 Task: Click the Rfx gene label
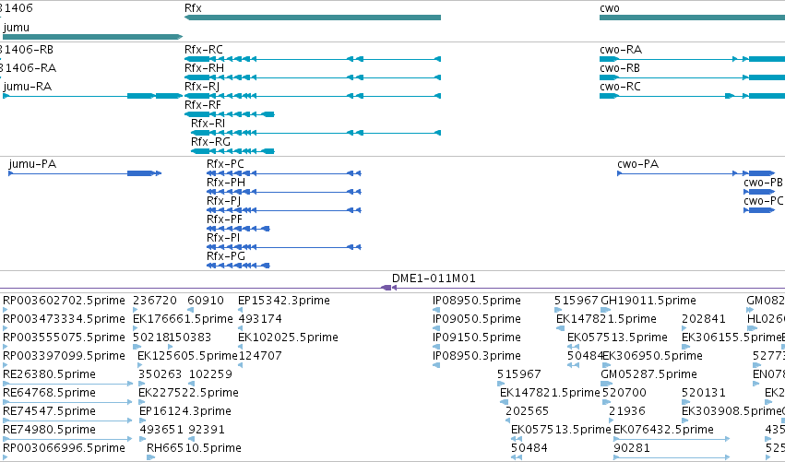[x=193, y=8]
